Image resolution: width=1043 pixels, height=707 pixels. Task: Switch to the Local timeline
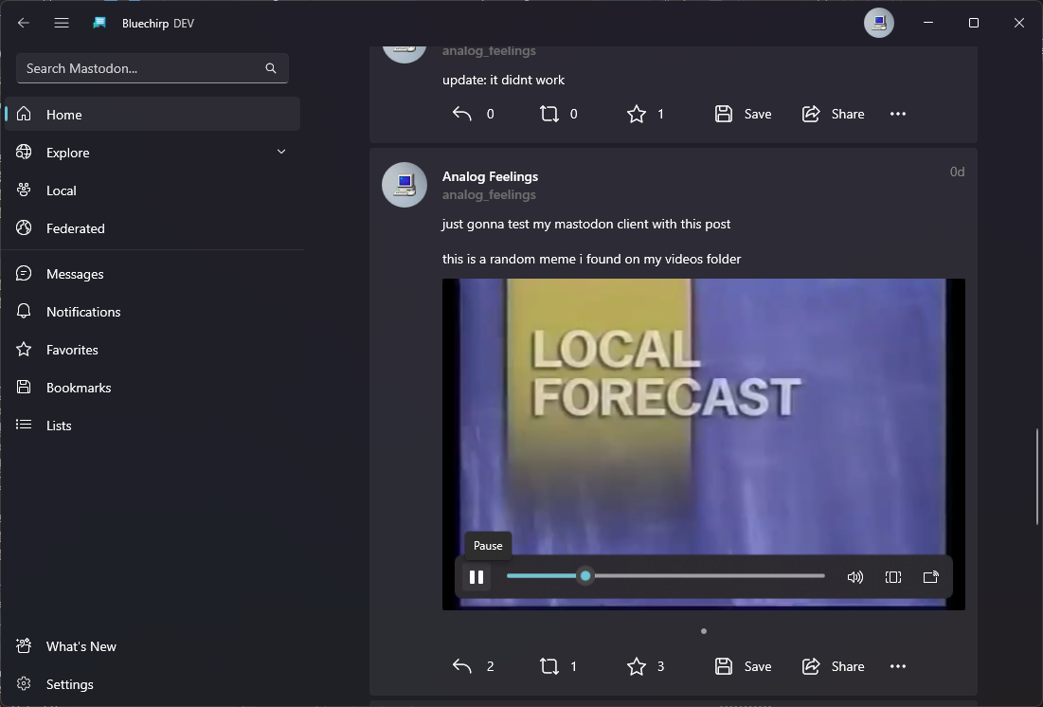153,190
